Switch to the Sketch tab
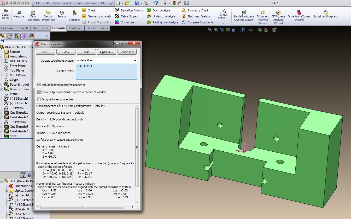Viewport: 351px width, 219px height. [x=23, y=28]
